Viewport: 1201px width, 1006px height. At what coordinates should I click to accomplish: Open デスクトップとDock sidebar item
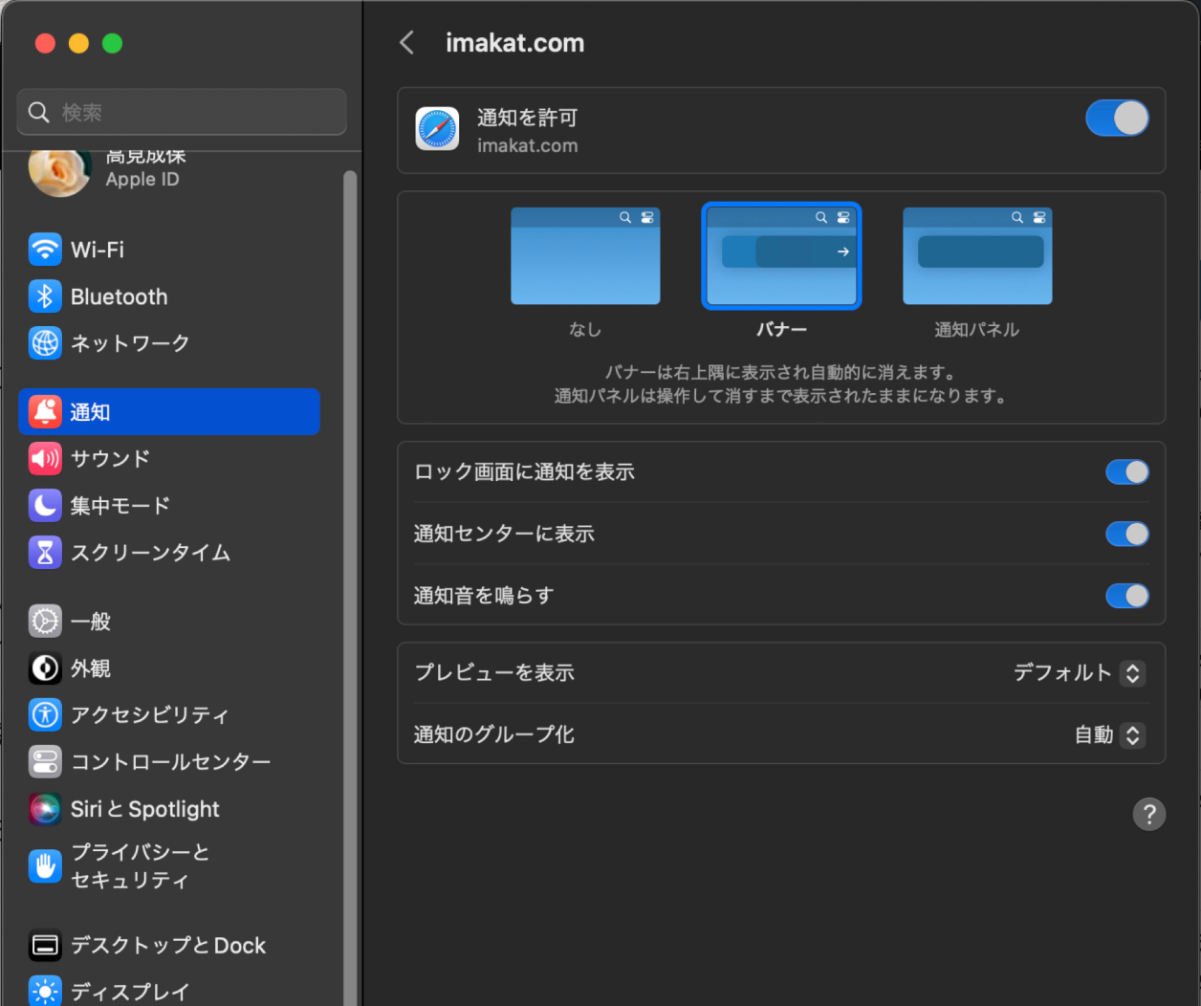coord(167,946)
